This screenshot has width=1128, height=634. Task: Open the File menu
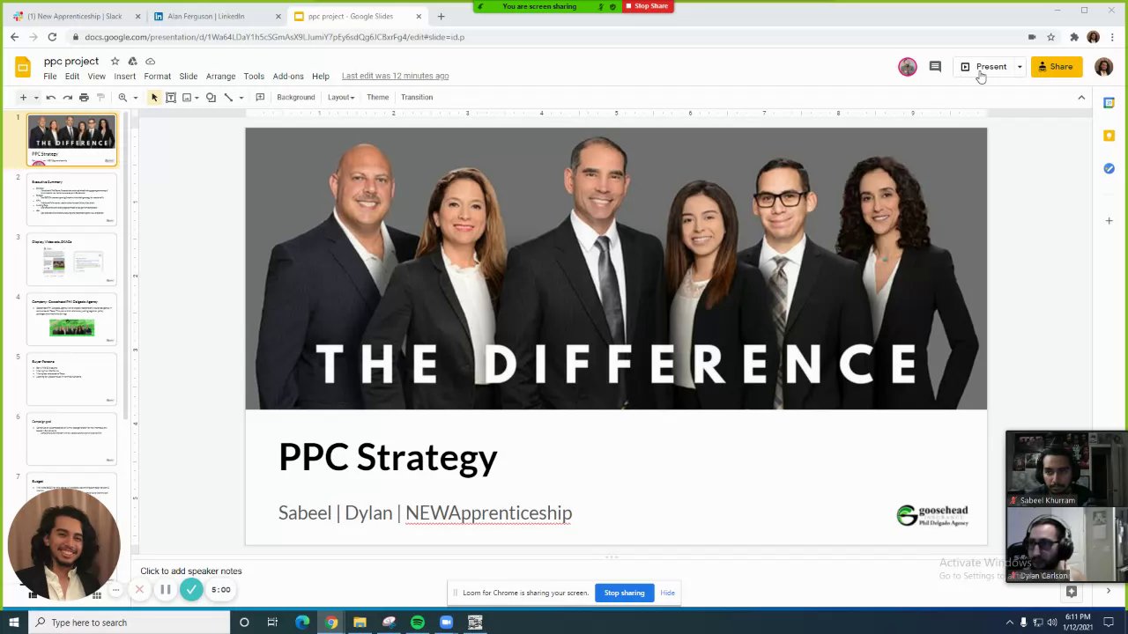50,77
